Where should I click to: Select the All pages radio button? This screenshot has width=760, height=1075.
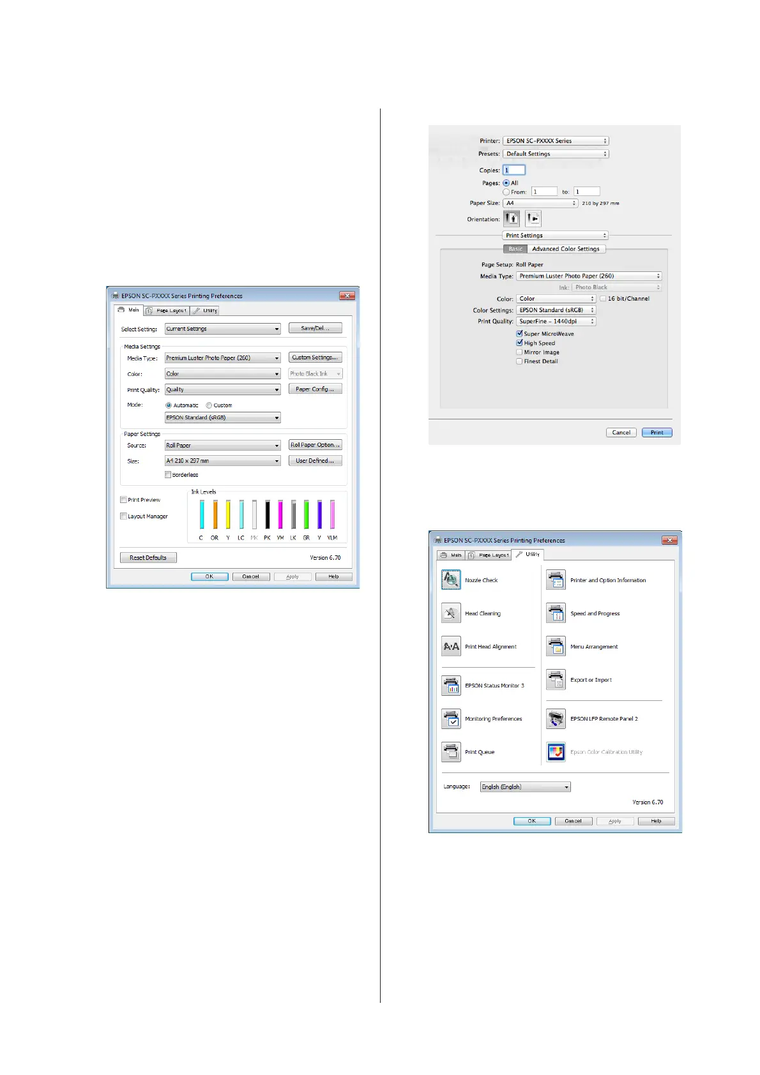click(506, 183)
